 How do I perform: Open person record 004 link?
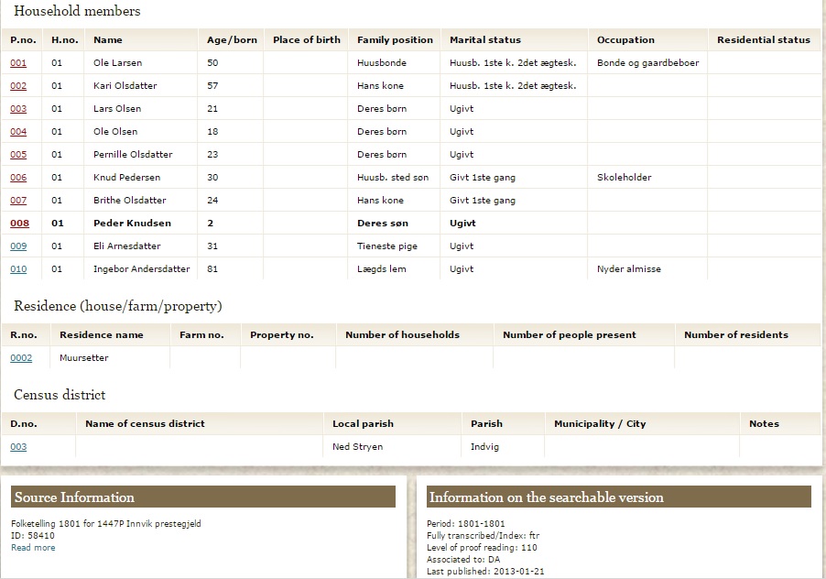point(18,132)
